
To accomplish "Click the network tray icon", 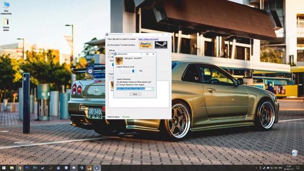I will (x=272, y=168).
